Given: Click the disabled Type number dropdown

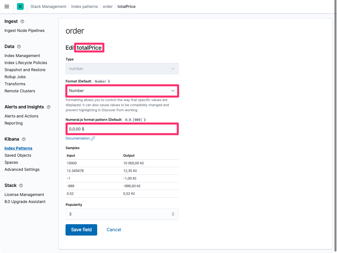Looking at the screenshot, I should [x=122, y=69].
